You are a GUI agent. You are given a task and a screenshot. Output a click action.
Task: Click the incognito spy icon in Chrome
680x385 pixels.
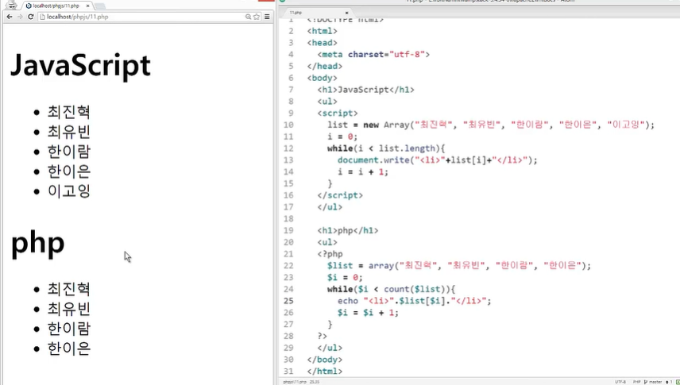coord(12,5)
